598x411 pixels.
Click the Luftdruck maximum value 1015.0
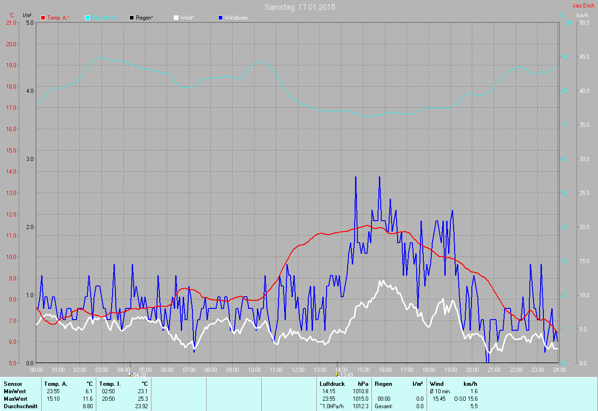click(x=360, y=399)
